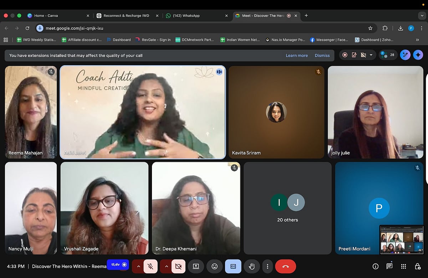Click the red Leave call button
428x278 pixels.
pos(285,266)
